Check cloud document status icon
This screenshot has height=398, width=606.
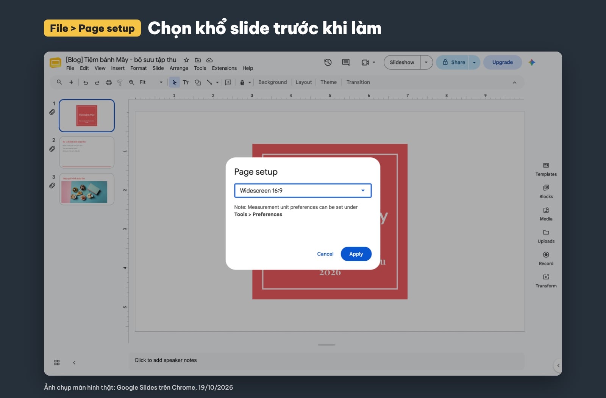point(209,60)
